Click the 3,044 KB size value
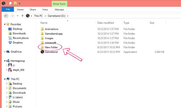Viewport: 181px width, 108px height. pos(159,52)
